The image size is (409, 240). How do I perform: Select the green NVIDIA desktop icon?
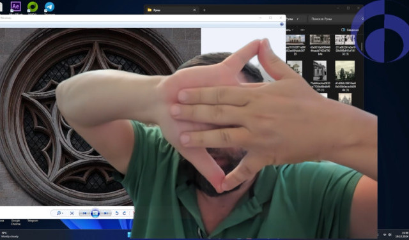pos(33,7)
